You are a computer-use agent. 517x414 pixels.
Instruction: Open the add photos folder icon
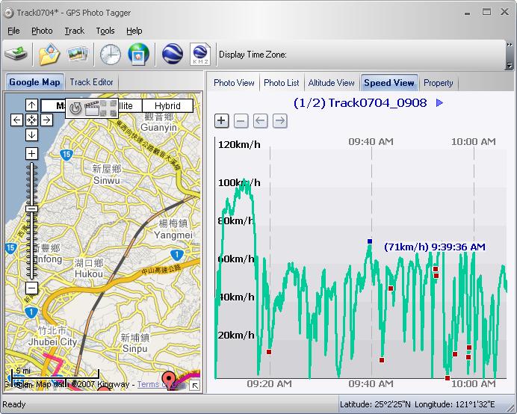(49, 54)
